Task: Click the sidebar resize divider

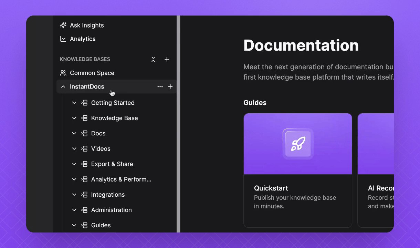Action: (x=178, y=124)
